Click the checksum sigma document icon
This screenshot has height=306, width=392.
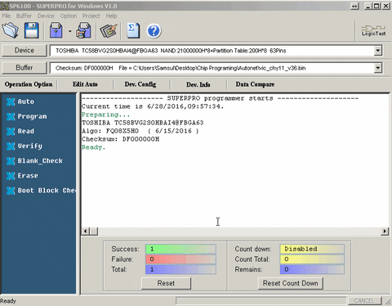coord(133,30)
